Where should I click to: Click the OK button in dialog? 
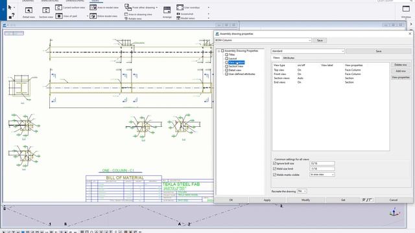pyautogui.click(x=231, y=200)
